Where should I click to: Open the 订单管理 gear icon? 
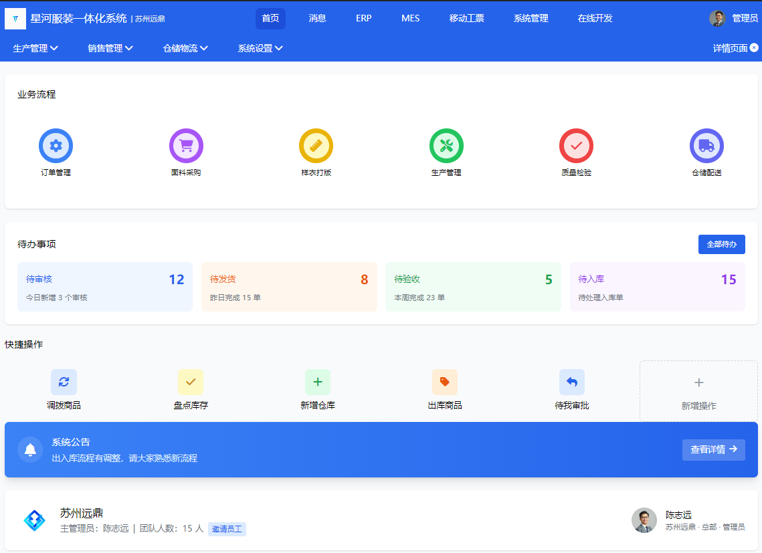tap(56, 146)
